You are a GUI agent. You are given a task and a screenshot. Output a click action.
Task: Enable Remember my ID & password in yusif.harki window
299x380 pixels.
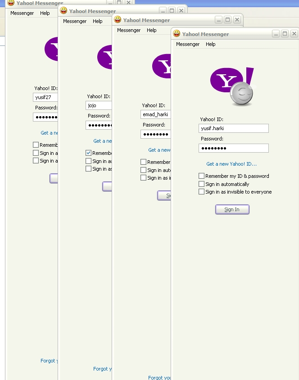(x=201, y=176)
